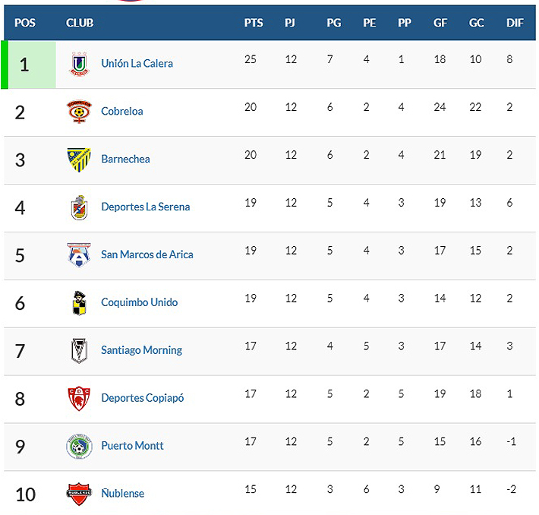Click the PTS column header
This screenshot has height=515, width=539.
click(x=254, y=23)
